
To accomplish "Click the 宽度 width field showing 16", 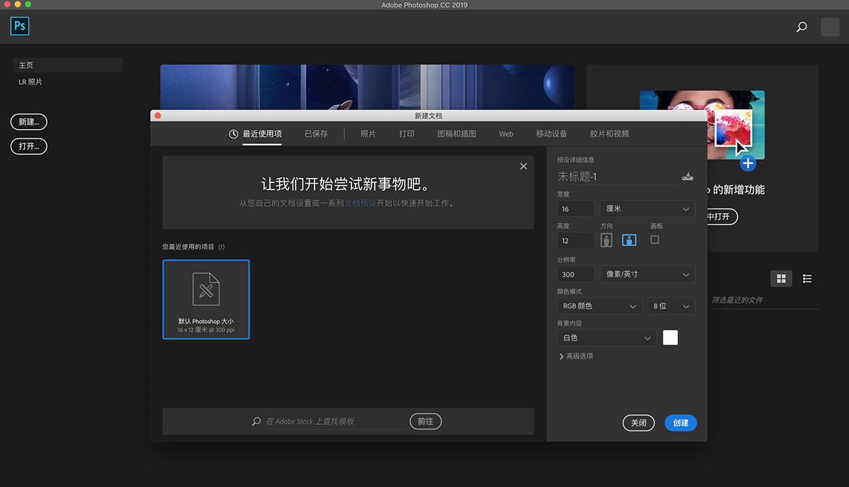I will tap(576, 208).
